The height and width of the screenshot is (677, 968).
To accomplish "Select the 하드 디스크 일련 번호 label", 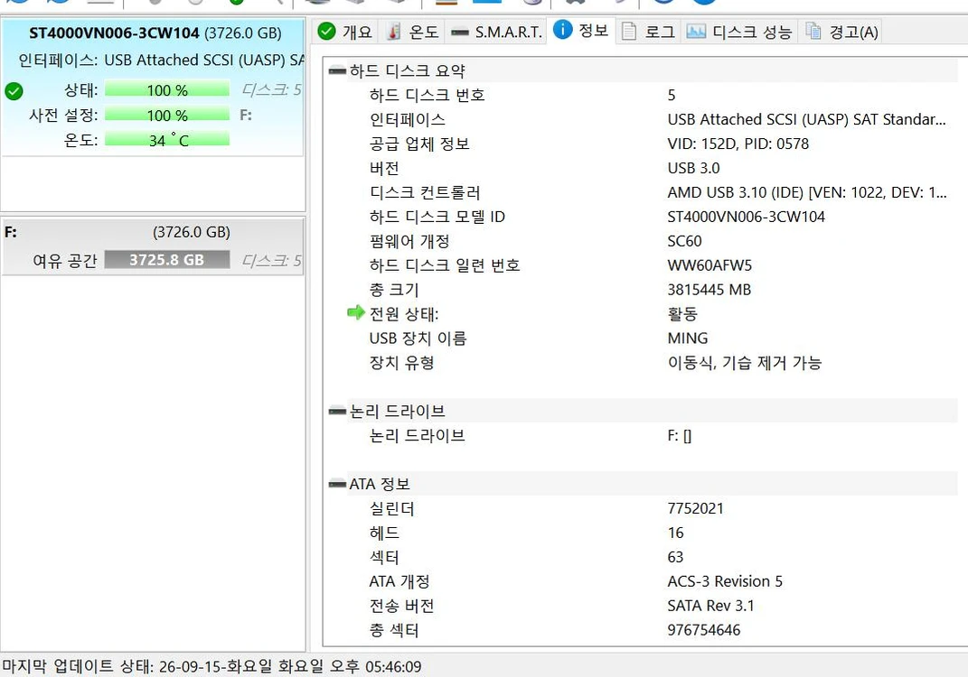I will click(445, 265).
